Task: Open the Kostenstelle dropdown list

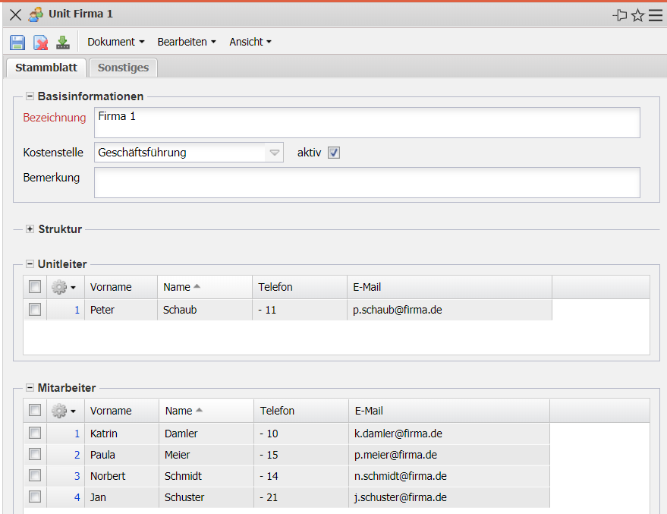Action: pos(275,153)
